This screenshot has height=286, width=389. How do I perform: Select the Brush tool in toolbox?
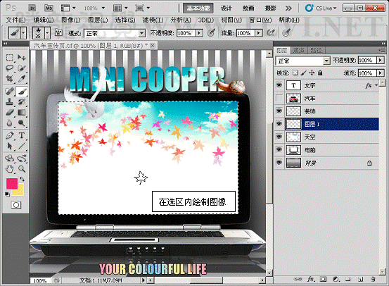point(22,91)
